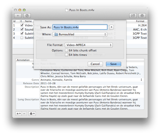Click the share/export toolbar icon

click(133, 16)
